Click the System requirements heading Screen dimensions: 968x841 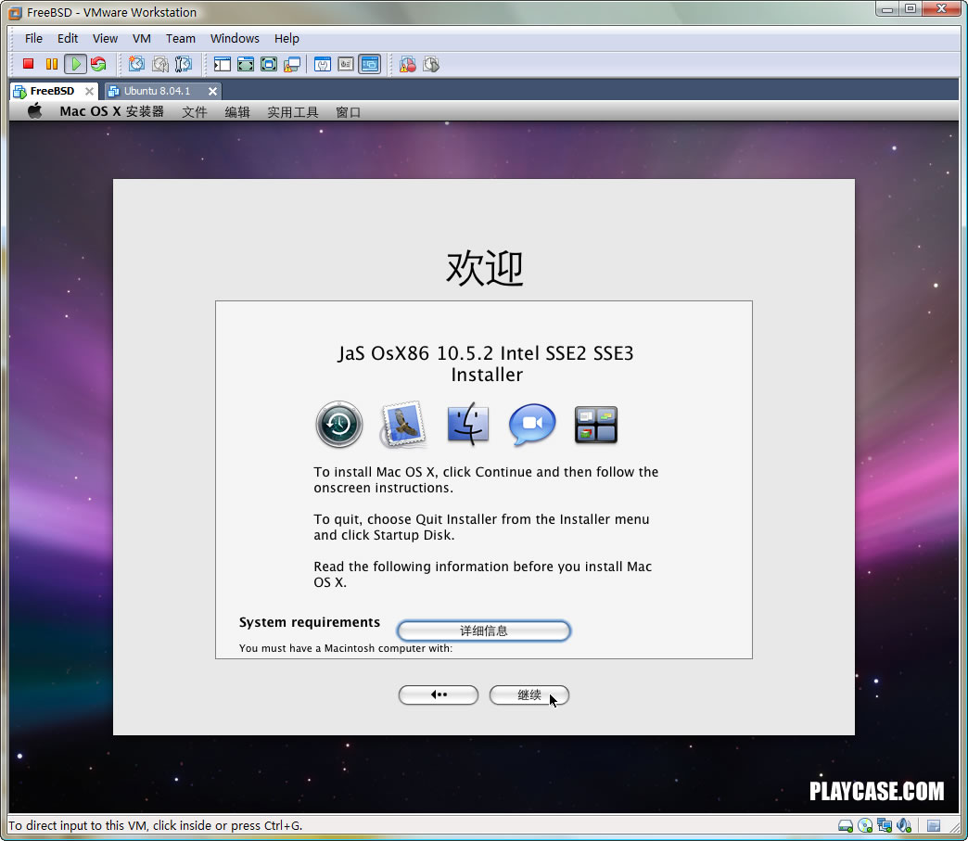coord(310,622)
